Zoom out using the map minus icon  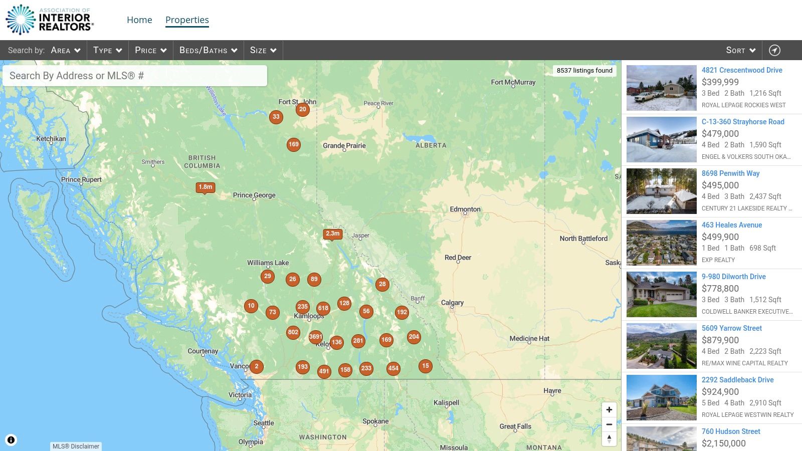[x=609, y=424]
